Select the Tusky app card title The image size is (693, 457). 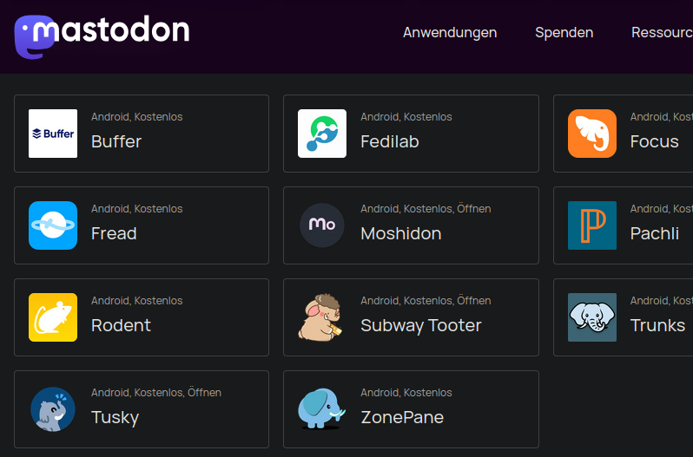point(115,417)
